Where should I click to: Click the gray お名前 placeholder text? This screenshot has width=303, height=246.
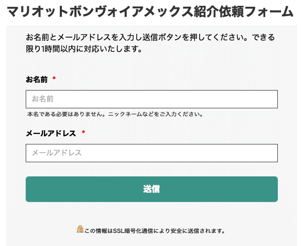tap(42, 99)
